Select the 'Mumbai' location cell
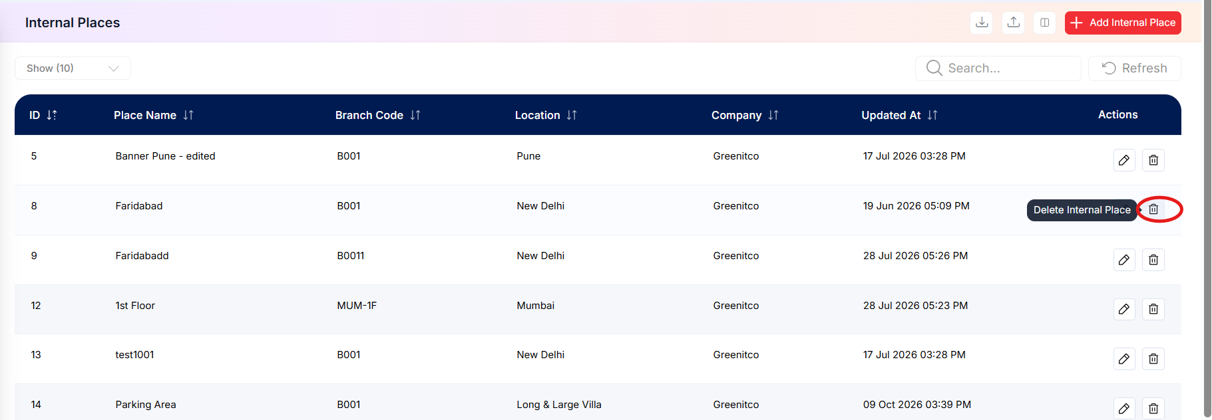1212x420 pixels. click(536, 306)
